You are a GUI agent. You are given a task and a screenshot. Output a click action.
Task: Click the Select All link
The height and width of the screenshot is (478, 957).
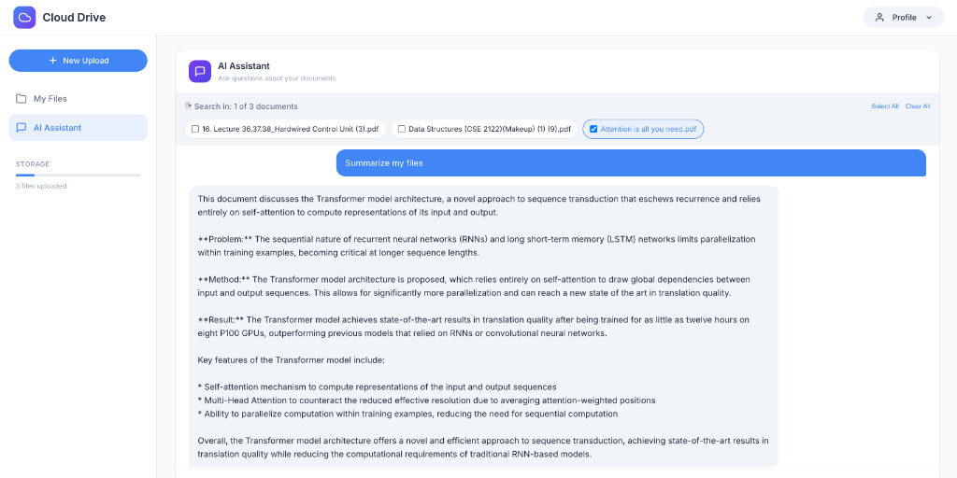coord(884,106)
